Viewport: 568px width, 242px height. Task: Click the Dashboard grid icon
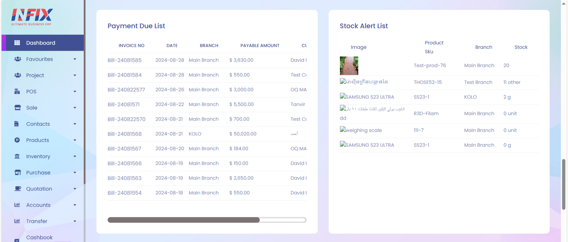click(x=17, y=43)
